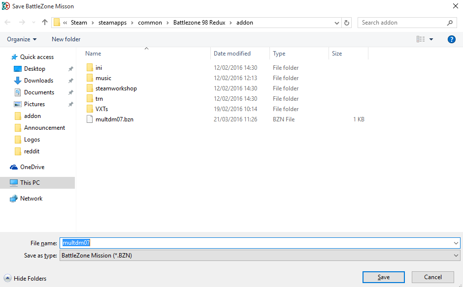Expand File name suggestions dropdown
This screenshot has height=287, width=463.
point(456,243)
